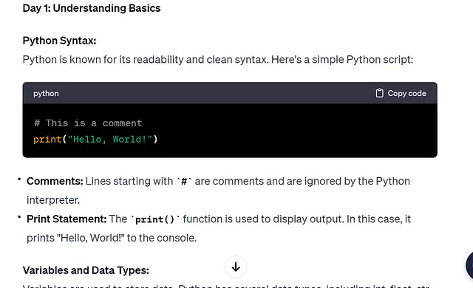Open the dark circular widget at right edge
Image resolution: width=473 pixels, height=288 pixels.
(x=469, y=265)
